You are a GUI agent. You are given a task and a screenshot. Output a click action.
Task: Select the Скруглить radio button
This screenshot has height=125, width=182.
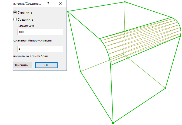pos(15,12)
